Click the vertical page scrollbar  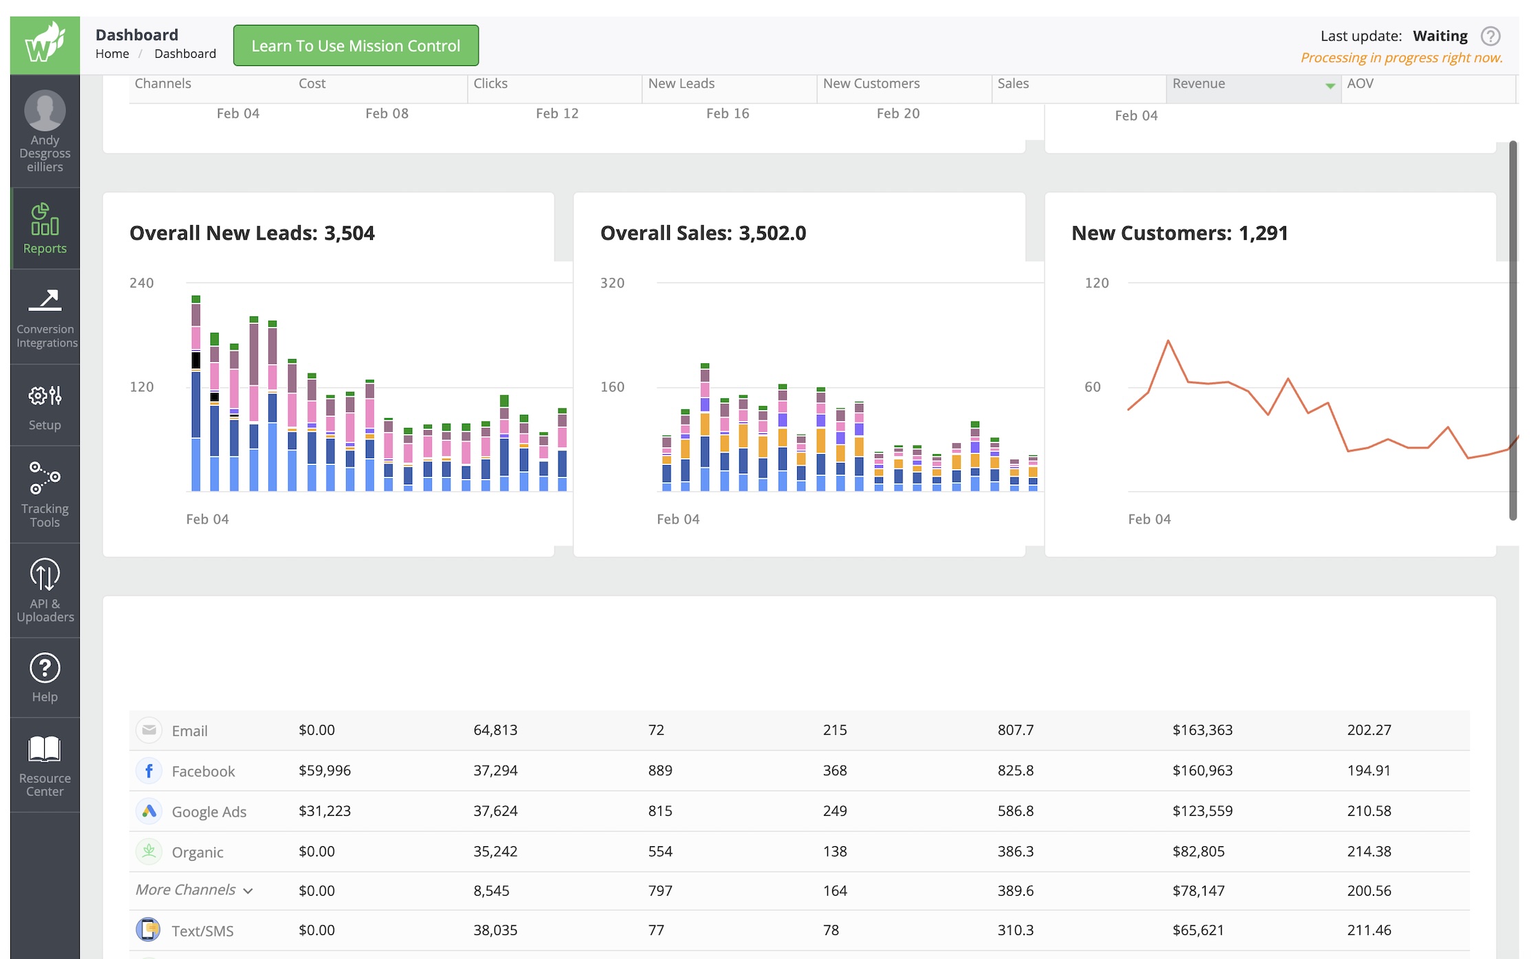1513,330
